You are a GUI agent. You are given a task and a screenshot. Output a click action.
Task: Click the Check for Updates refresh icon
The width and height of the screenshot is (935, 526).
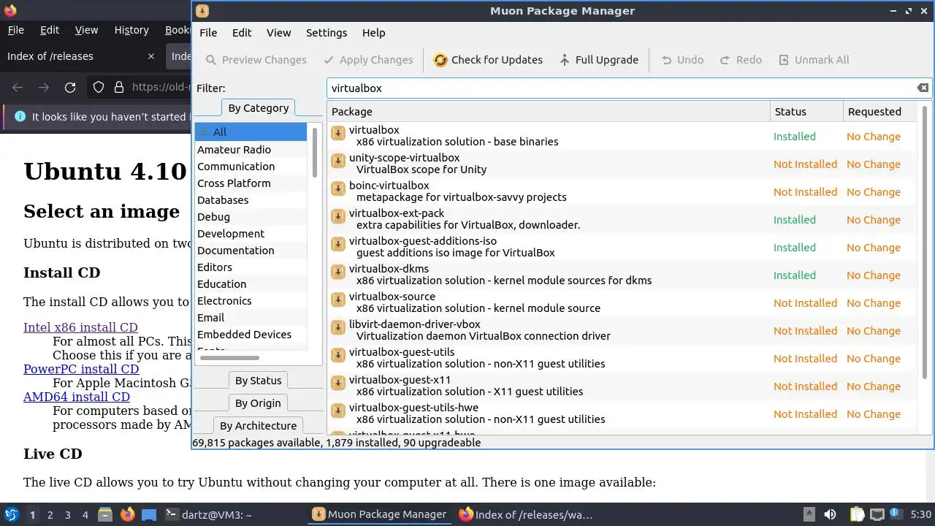(440, 60)
